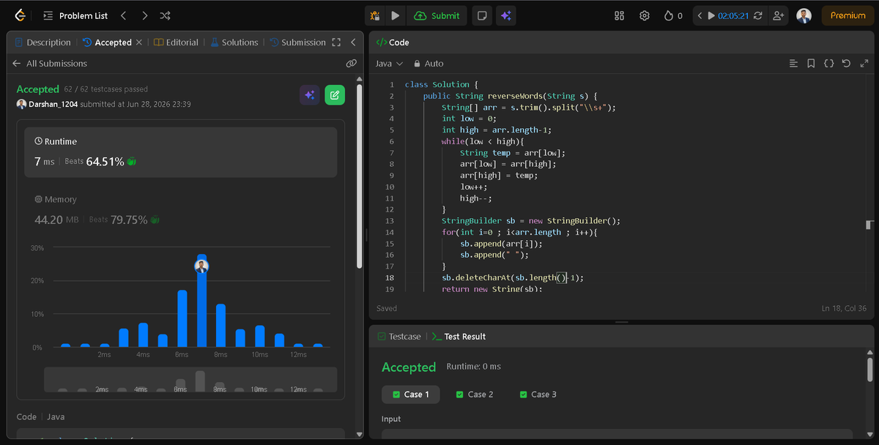879x445 pixels.
Task: Click the green edit notes button
Action: (335, 95)
